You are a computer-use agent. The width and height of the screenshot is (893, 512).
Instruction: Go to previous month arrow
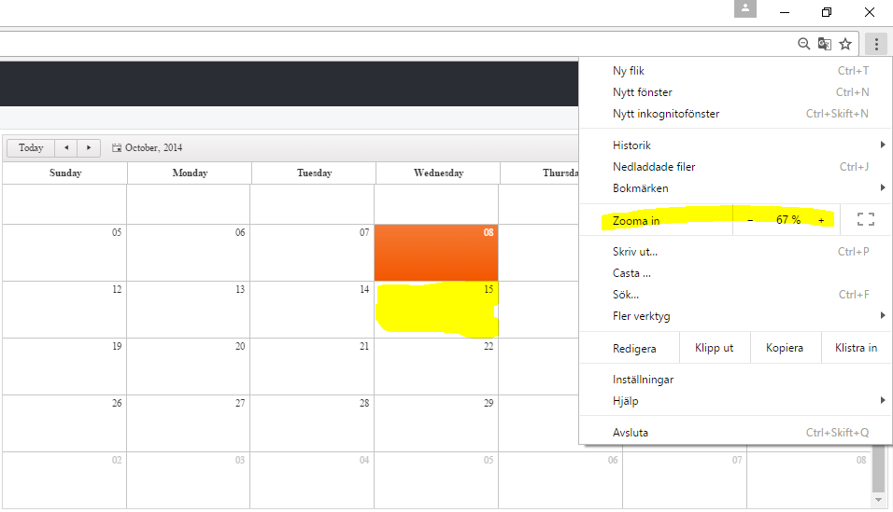pyautogui.click(x=66, y=148)
